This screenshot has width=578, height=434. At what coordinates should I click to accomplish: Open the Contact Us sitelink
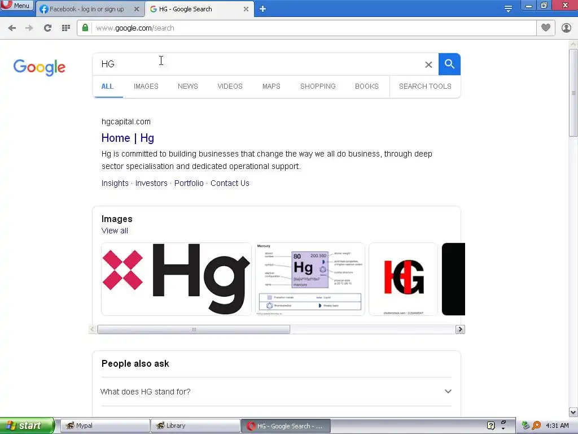tap(230, 184)
